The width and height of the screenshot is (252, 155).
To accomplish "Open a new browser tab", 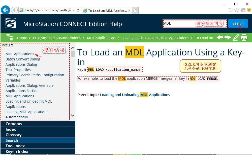I will [135, 11].
